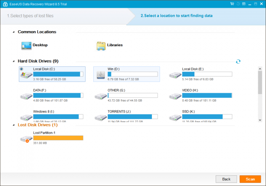Collapse the Common Locations section
The image size is (266, 186).
click(x=14, y=32)
